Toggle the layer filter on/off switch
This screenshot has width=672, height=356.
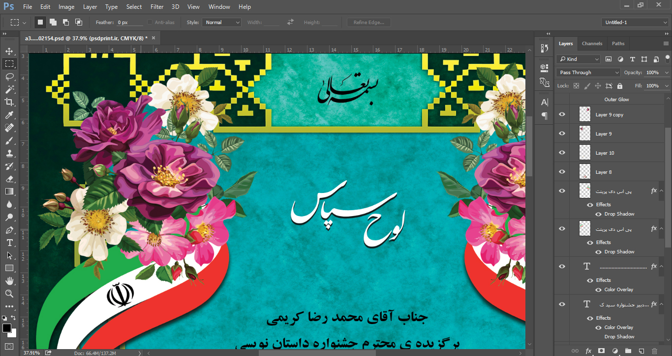tap(668, 58)
